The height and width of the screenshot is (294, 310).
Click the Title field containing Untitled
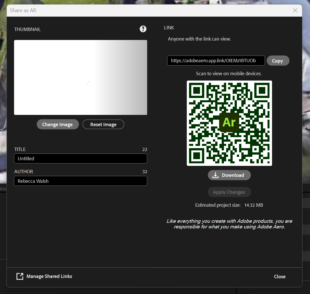click(x=80, y=158)
